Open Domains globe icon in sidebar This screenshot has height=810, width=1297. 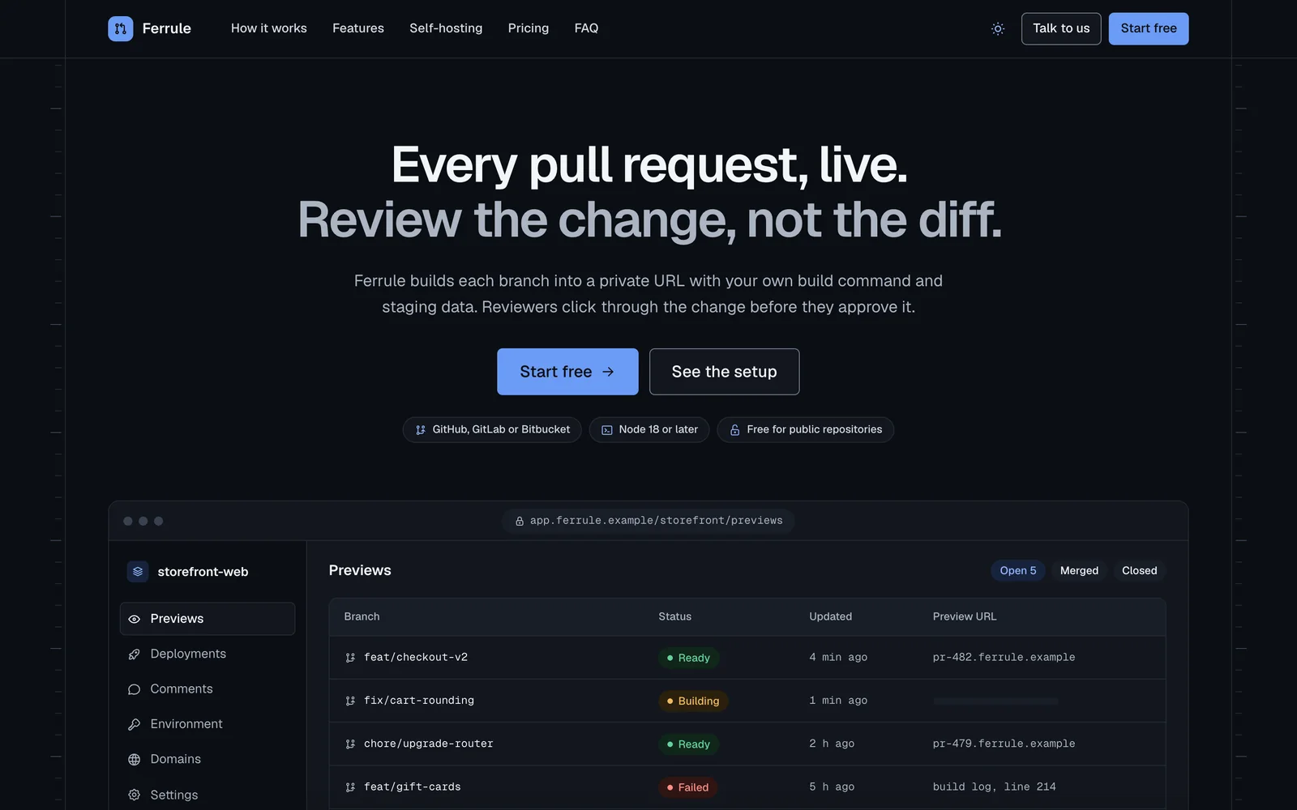135,760
